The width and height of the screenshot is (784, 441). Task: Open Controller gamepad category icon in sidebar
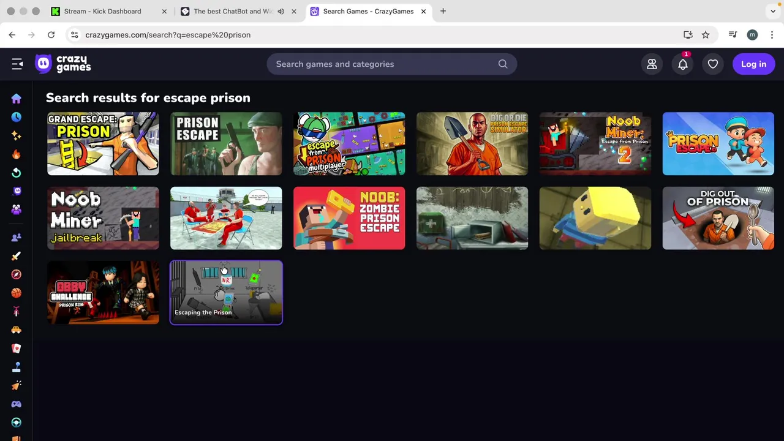pyautogui.click(x=17, y=404)
